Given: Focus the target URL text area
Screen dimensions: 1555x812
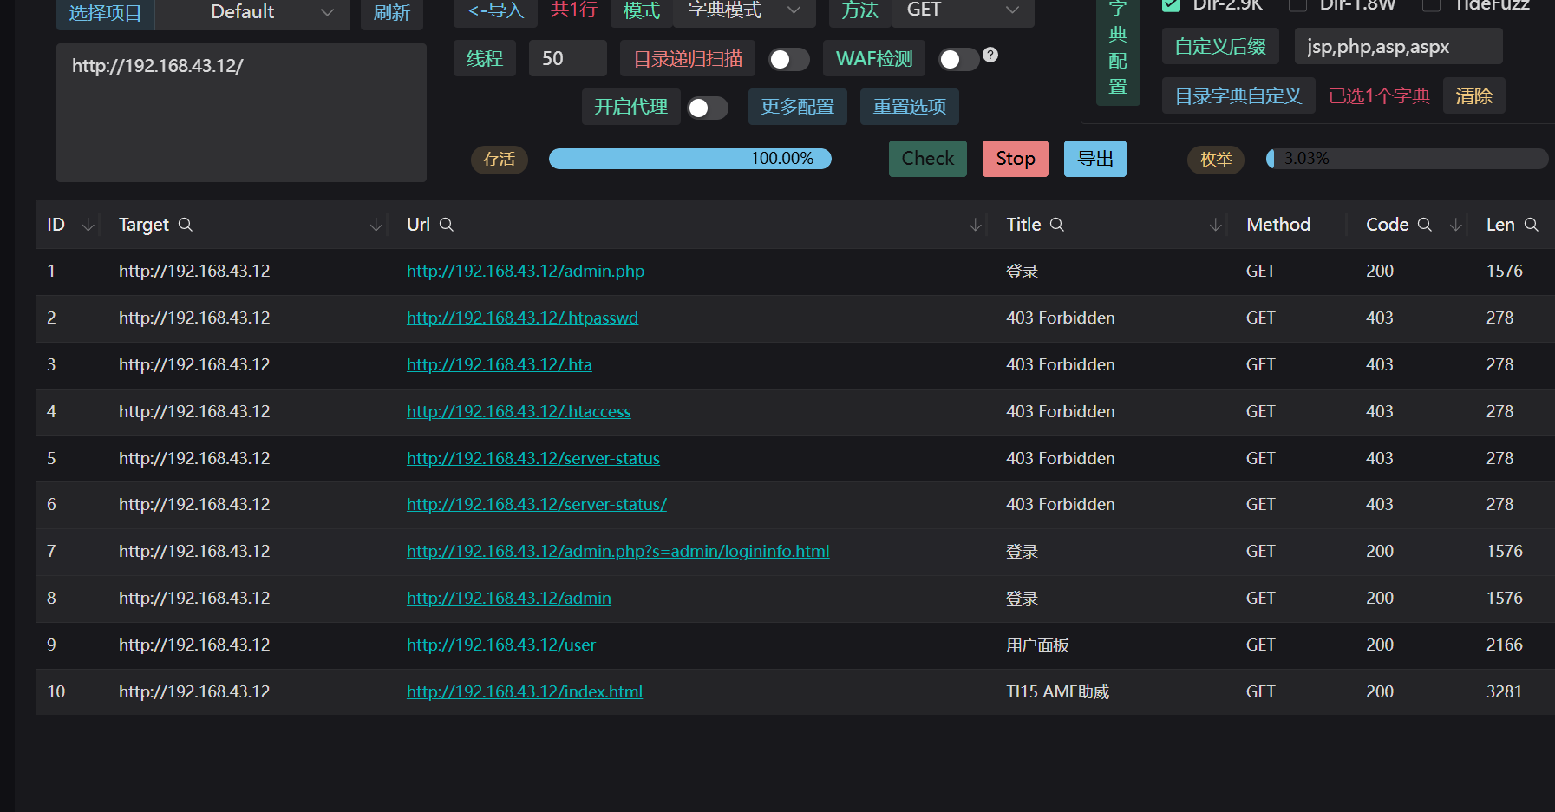Looking at the screenshot, I should (241, 113).
